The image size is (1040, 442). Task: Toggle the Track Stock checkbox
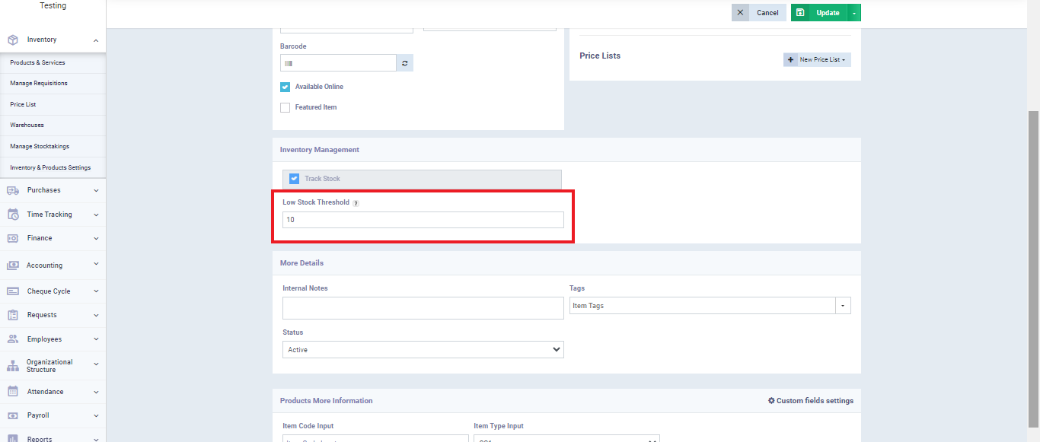(295, 179)
